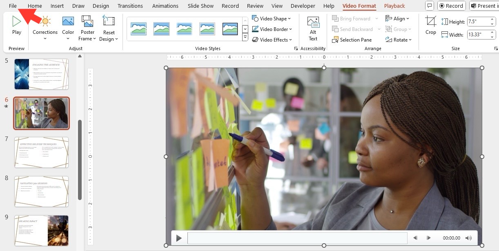This screenshot has width=499, height=251.
Task: Open the Video Styles dialog launcher
Action: 296,48
